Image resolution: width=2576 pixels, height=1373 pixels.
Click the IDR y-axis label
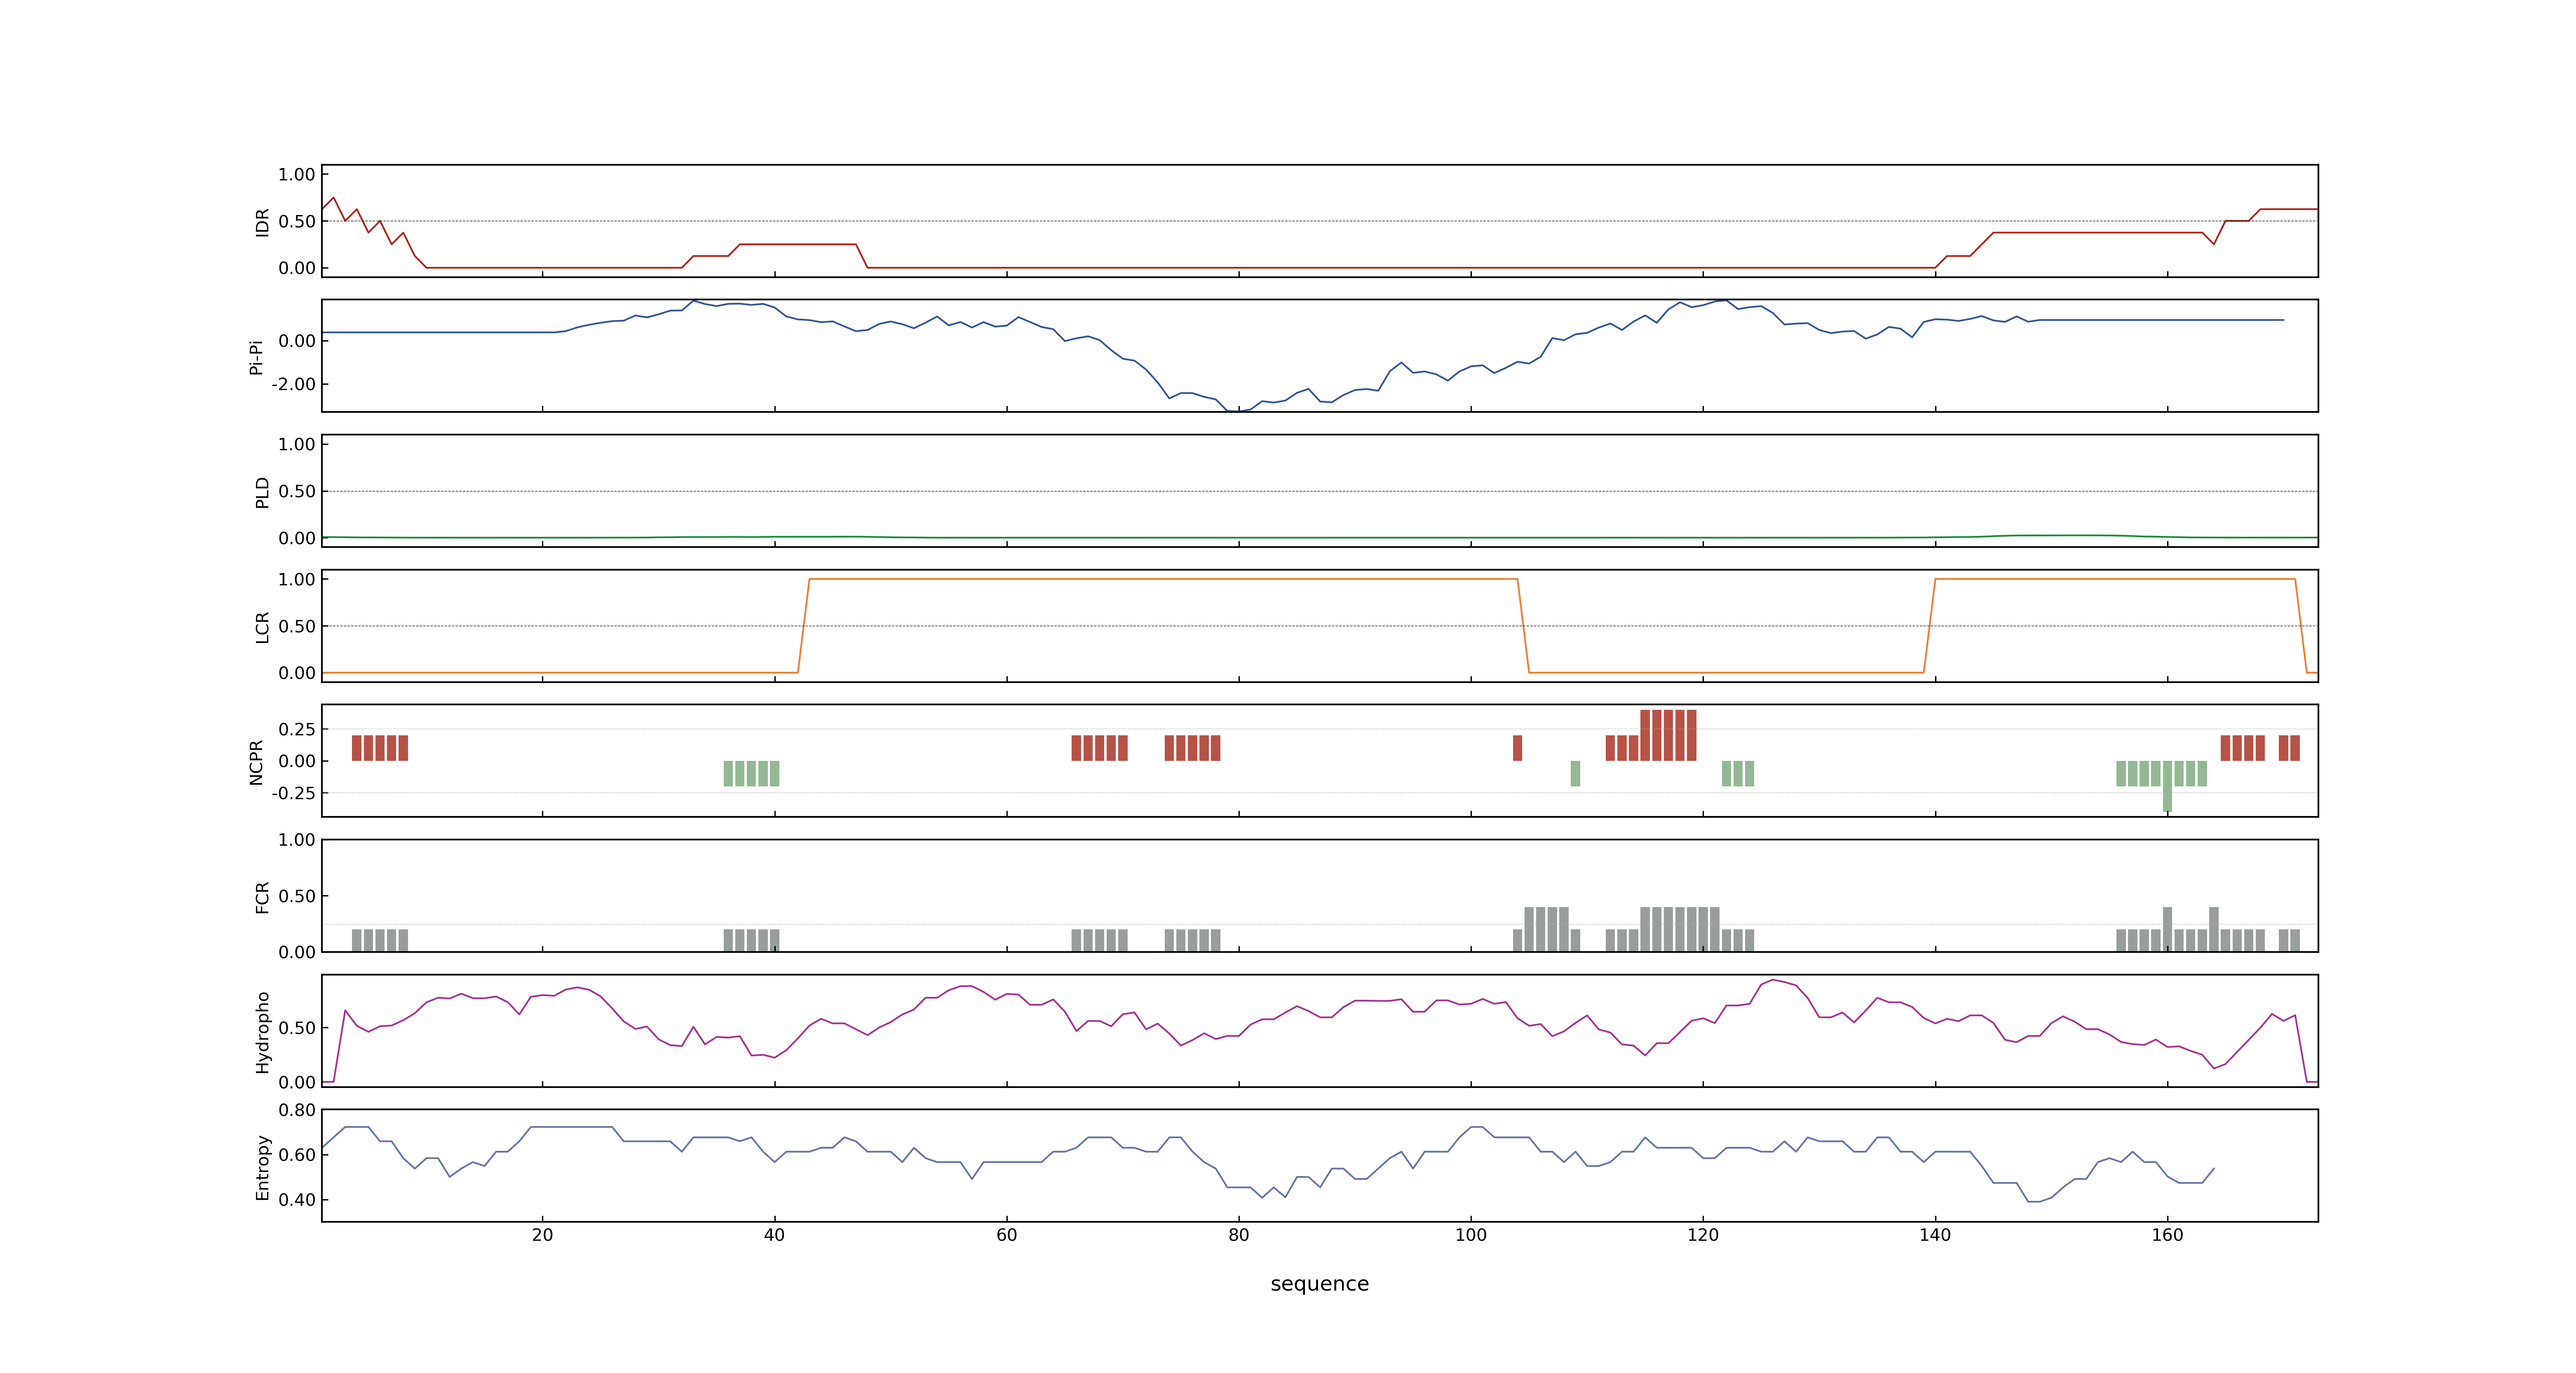[x=262, y=222]
